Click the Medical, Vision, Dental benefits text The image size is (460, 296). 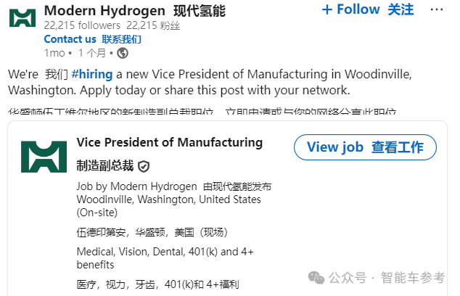tap(164, 252)
